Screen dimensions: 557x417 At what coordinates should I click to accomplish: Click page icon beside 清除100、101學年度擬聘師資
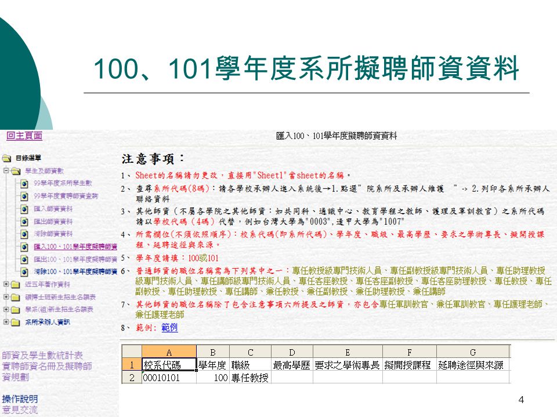tap(24, 272)
